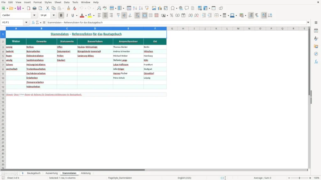This screenshot has height=180, width=321.
Task: Click the formula input line
Action: 176,22
